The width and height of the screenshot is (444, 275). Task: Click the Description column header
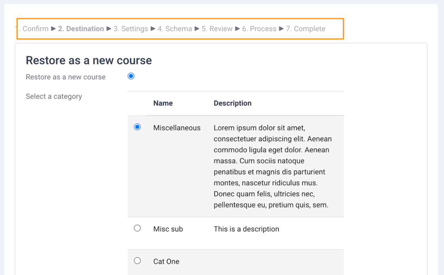pyautogui.click(x=232, y=103)
